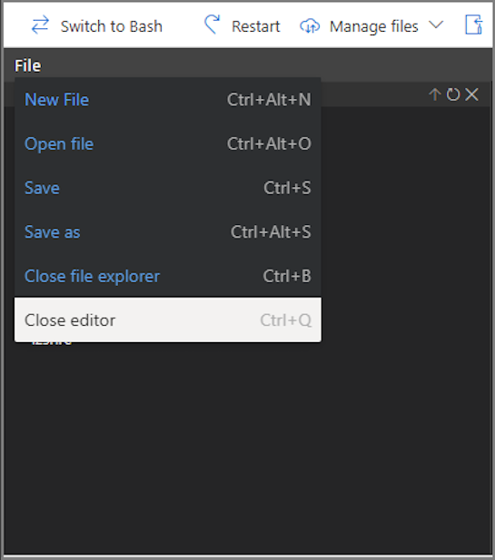Choose Save as option
This screenshot has height=560, width=495.
tap(168, 232)
